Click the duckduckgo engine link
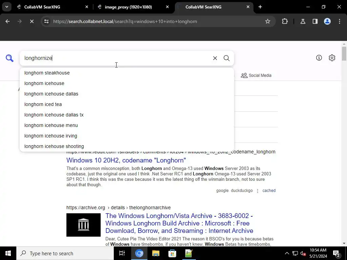 click(x=242, y=191)
